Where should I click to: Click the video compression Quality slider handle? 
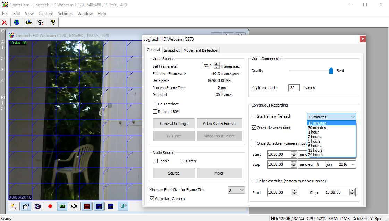[331, 71]
